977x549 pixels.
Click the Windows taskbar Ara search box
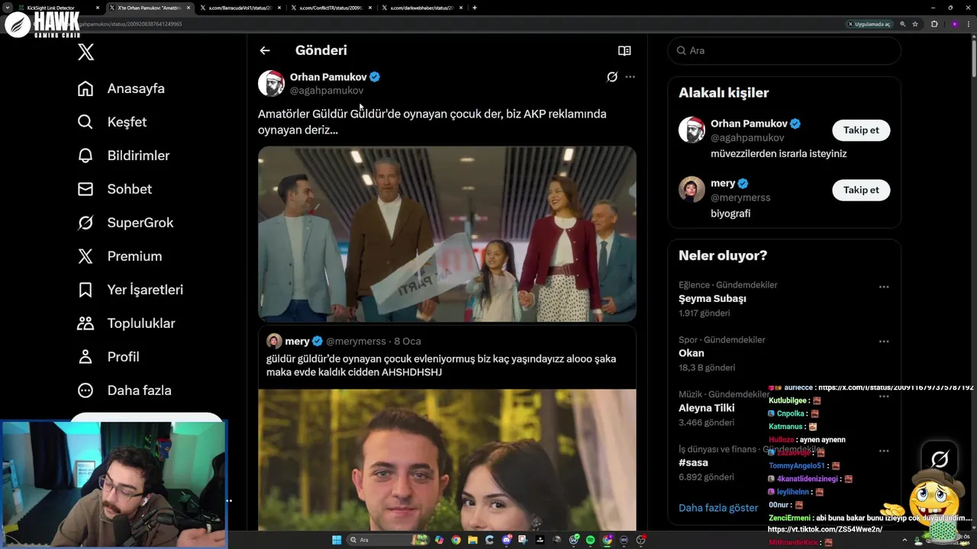389,540
